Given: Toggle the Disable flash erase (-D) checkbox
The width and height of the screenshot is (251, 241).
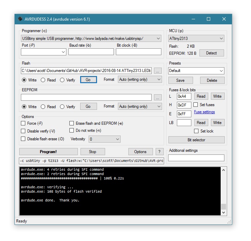Looking at the screenshot, I should tap(23, 139).
